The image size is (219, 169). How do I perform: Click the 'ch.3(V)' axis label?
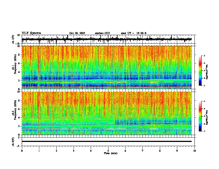(13, 142)
